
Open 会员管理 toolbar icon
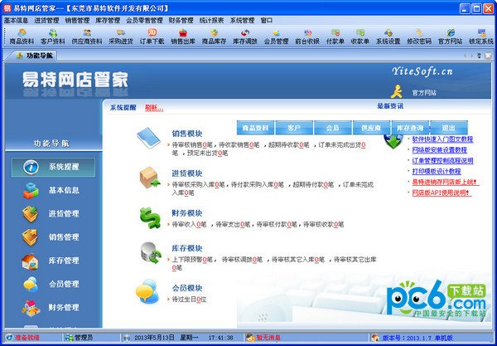coord(276,37)
